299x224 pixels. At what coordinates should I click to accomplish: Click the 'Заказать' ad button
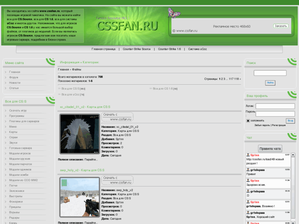(280, 26)
